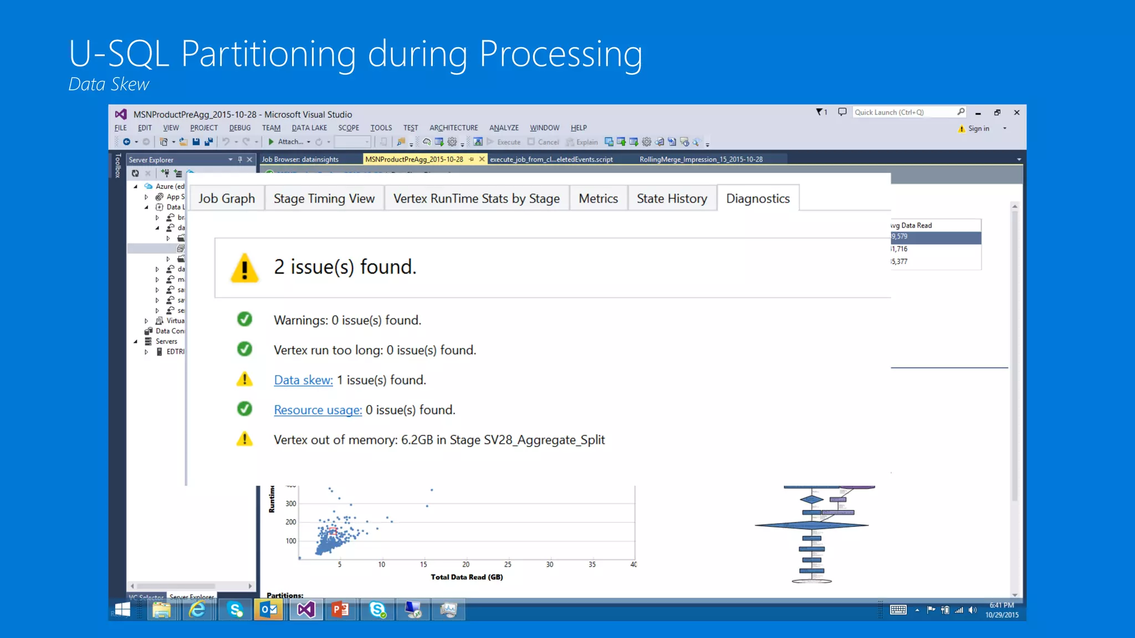Screen dimensions: 1135x638
Task: Click the Save file toolbar icon
Action: click(x=196, y=142)
